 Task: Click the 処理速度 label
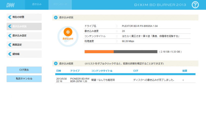click(89, 41)
